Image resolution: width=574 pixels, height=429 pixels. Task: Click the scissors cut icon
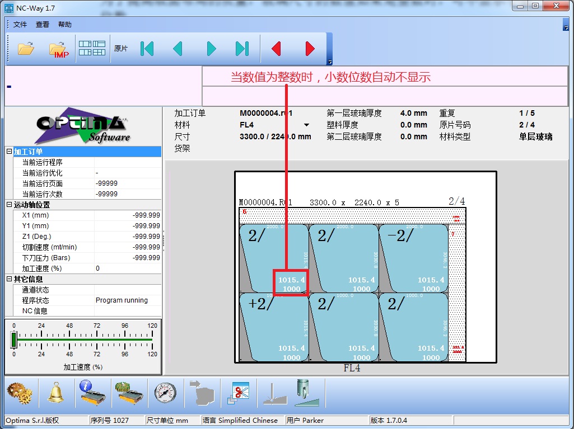238,392
